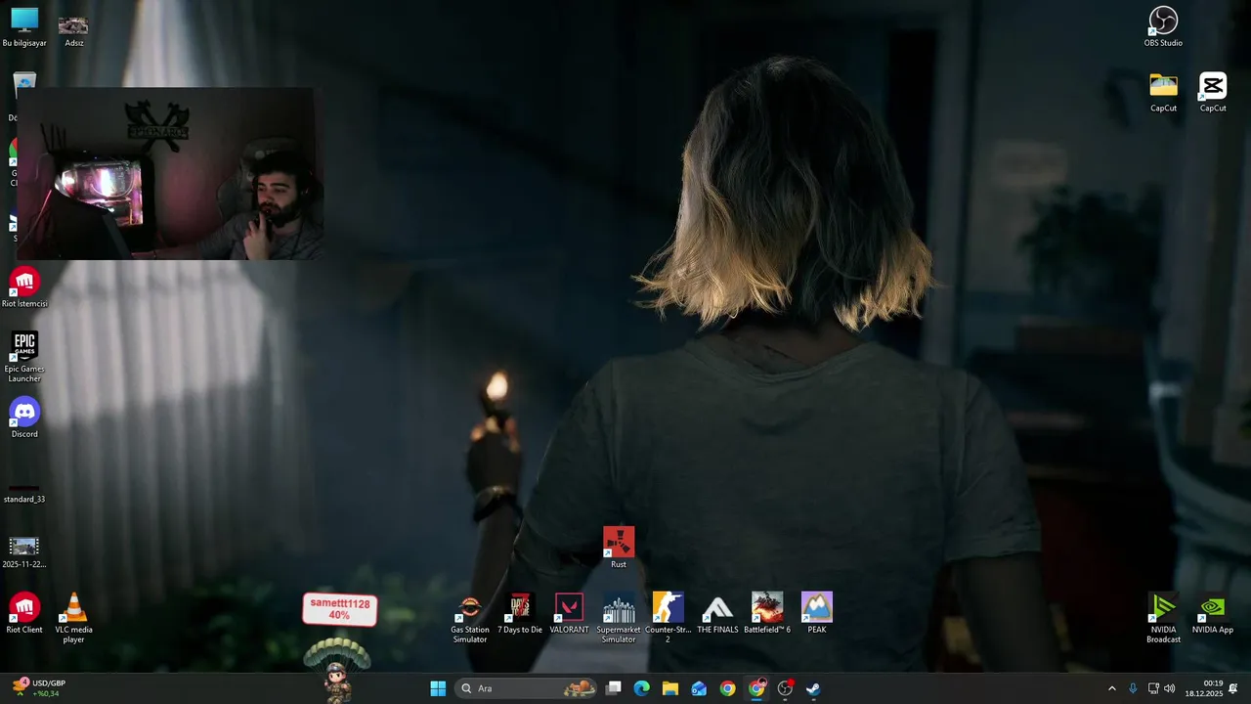Viewport: 1251px width, 704px height.
Task: Select Supermarket Simulator shortcut
Action: pos(619,618)
